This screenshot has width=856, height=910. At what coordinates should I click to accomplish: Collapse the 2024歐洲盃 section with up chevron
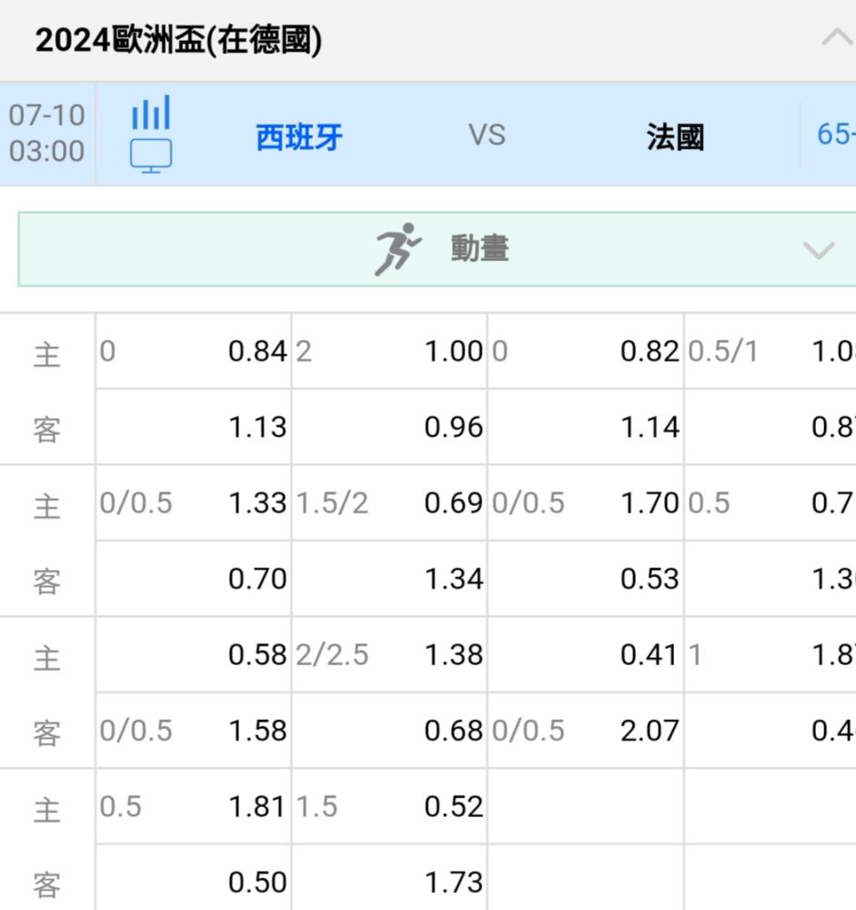click(834, 39)
